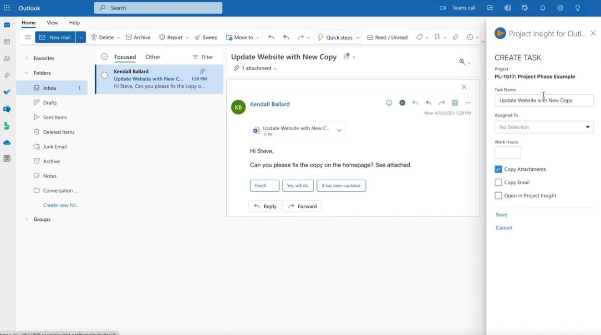Switch to the Focused inbox tab

125,57
